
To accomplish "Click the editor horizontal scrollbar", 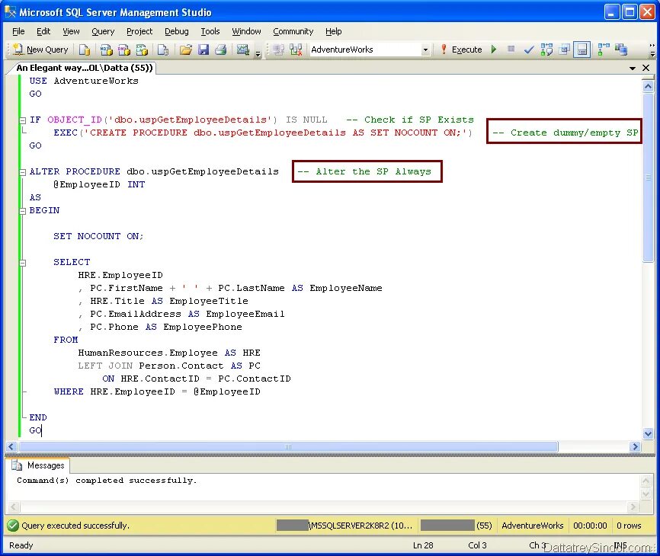I will [x=287, y=446].
